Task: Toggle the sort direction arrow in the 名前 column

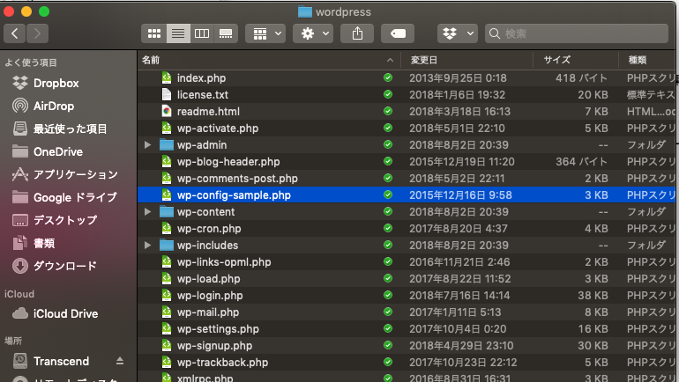Action: [x=390, y=60]
